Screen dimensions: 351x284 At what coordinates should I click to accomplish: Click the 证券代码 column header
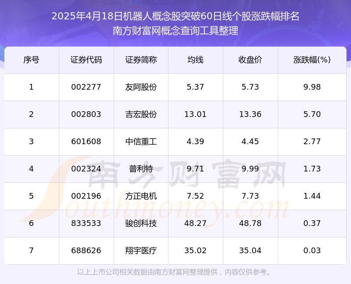[x=86, y=60]
